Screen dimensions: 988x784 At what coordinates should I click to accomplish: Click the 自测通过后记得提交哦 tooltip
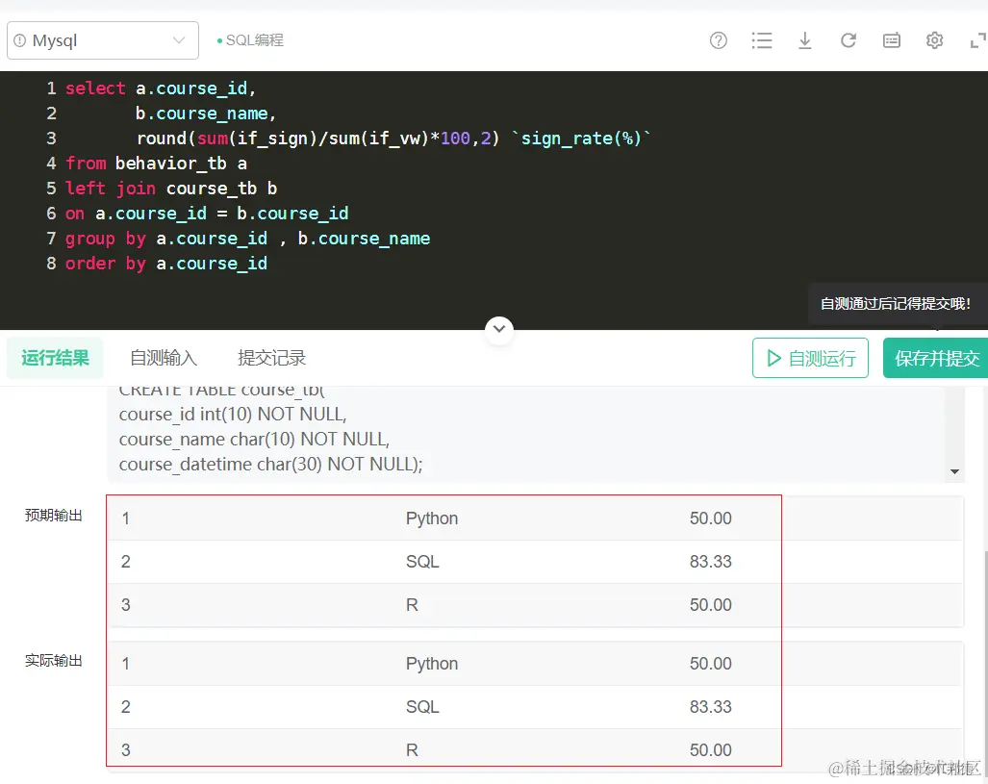click(896, 304)
